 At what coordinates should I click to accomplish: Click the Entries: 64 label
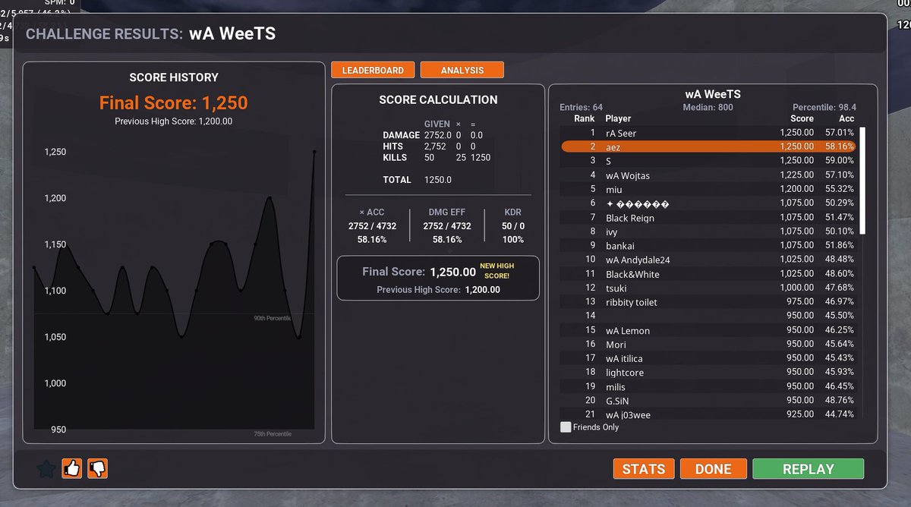coord(581,107)
